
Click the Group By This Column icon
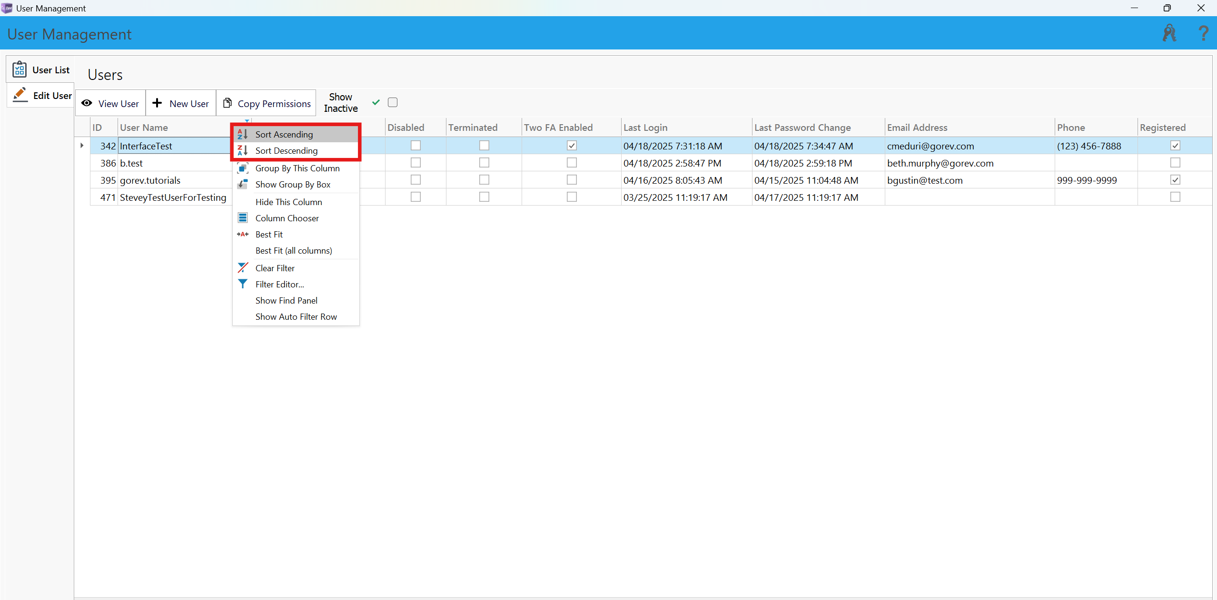(243, 168)
